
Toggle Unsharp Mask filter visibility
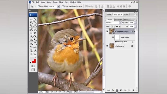tap(116, 42)
